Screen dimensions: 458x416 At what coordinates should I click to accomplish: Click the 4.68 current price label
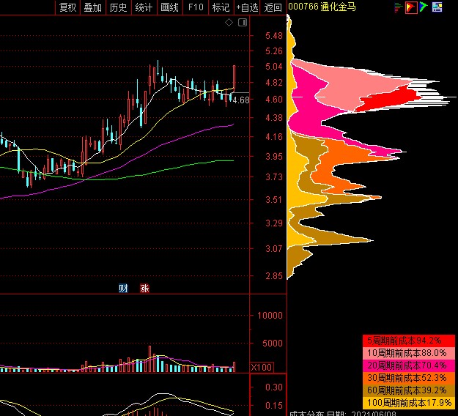tap(241, 100)
